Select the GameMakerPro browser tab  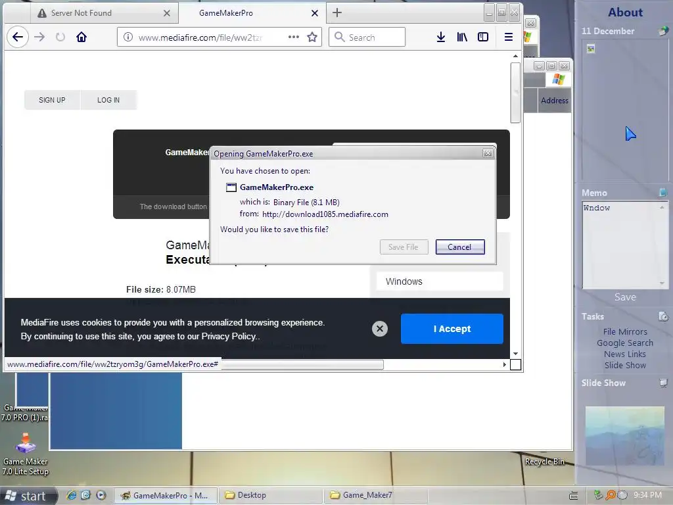coord(252,13)
